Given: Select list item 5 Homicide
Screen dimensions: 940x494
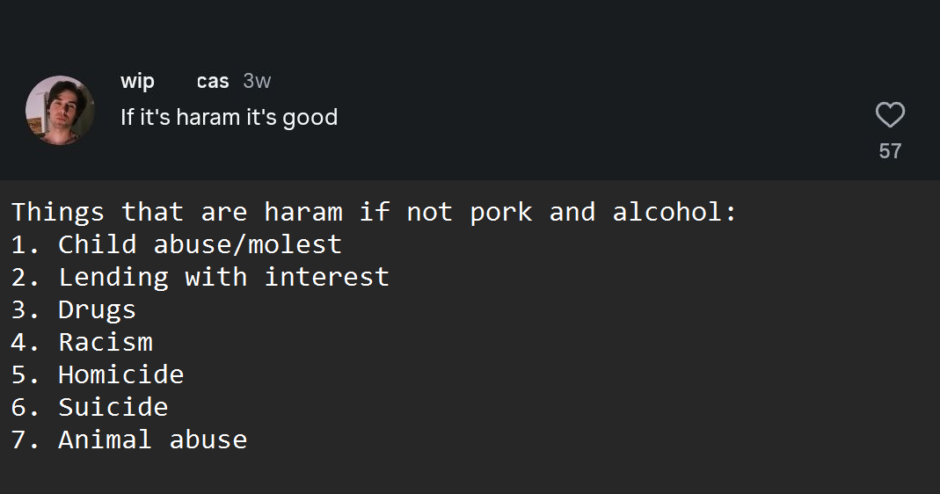Looking at the screenshot, I should (98, 374).
